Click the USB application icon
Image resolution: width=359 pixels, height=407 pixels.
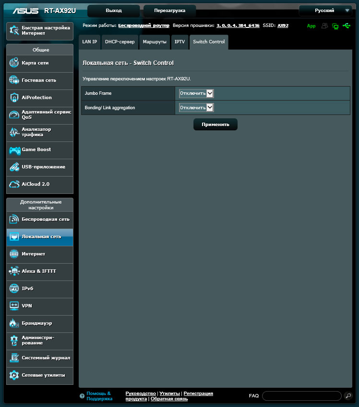click(14, 166)
